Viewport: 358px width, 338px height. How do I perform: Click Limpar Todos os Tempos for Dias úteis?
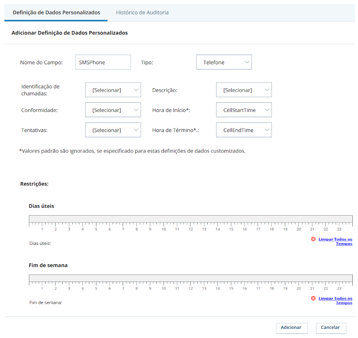point(335,241)
